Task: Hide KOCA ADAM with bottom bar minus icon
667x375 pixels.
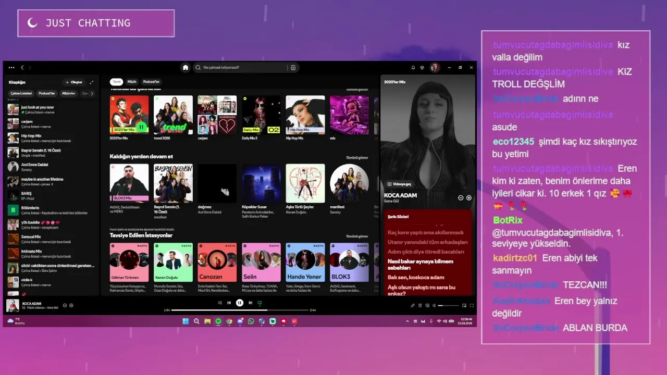Action: click(x=65, y=305)
